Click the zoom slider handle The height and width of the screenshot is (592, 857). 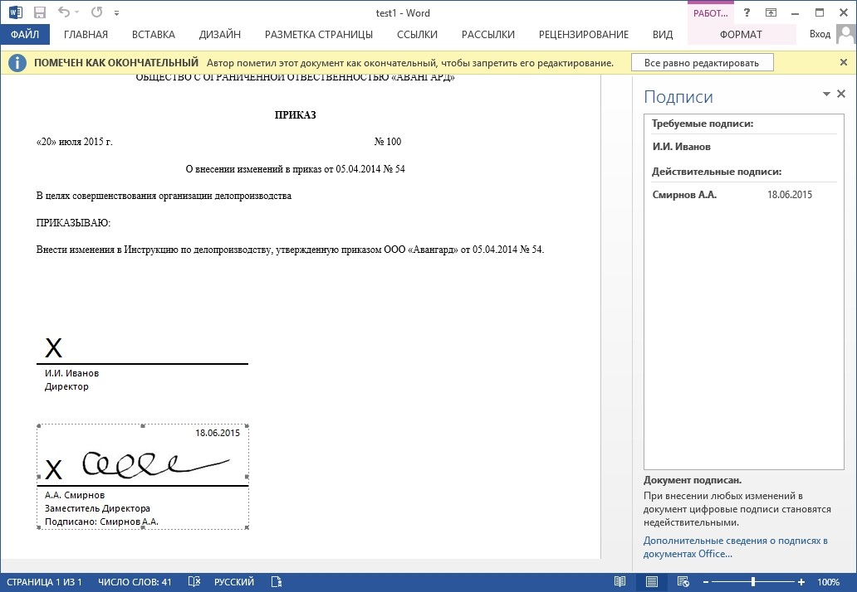coord(753,582)
